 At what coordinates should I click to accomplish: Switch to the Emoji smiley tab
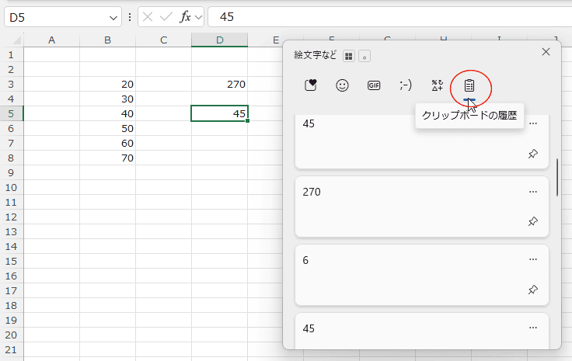(x=342, y=85)
